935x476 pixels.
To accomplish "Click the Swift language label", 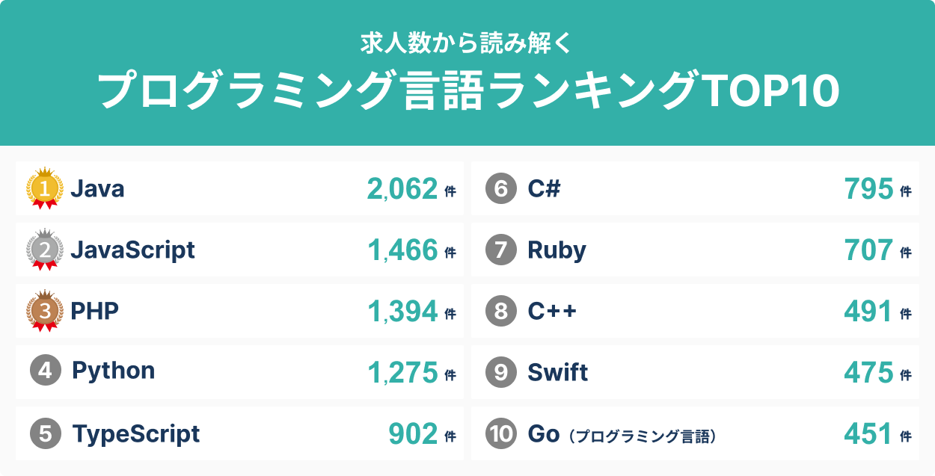I will pyautogui.click(x=557, y=372).
